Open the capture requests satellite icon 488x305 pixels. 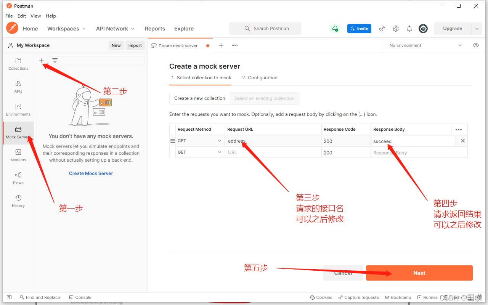pyautogui.click(x=382, y=29)
